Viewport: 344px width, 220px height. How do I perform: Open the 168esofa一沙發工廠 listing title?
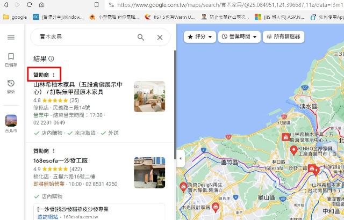coord(61,160)
